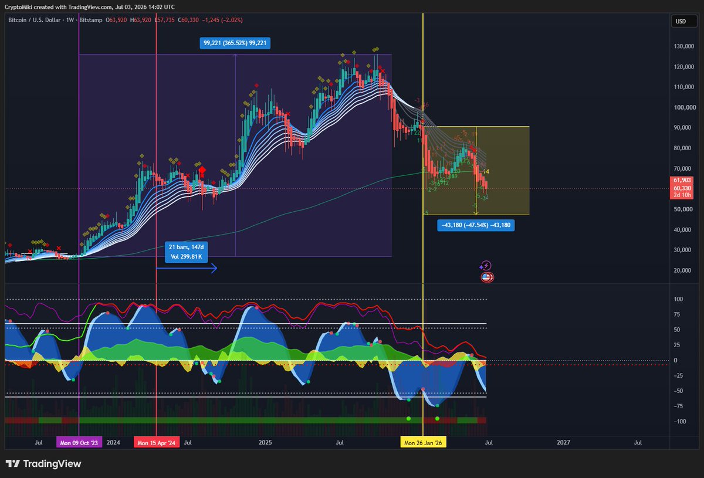Viewport: 704px width, 478px height.
Task: Click 75 on the oscillator scale
Action: [x=676, y=314]
